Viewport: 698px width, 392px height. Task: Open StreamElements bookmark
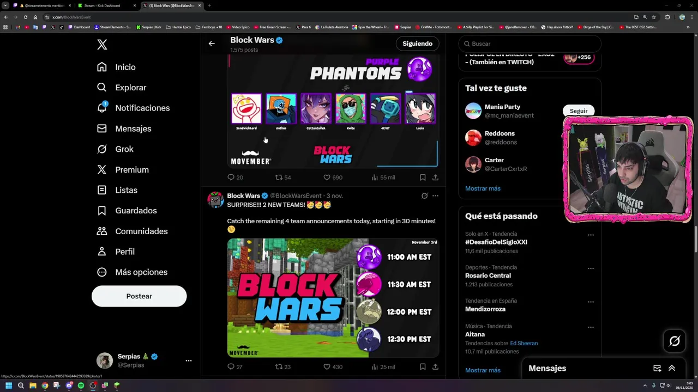coord(112,27)
